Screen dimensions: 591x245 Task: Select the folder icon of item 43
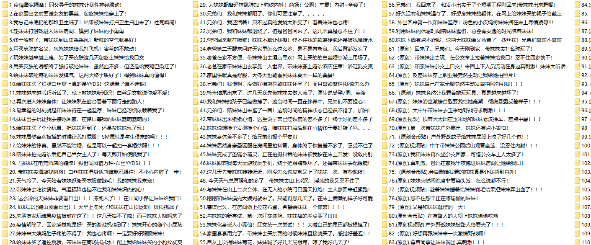click(x=196, y=137)
